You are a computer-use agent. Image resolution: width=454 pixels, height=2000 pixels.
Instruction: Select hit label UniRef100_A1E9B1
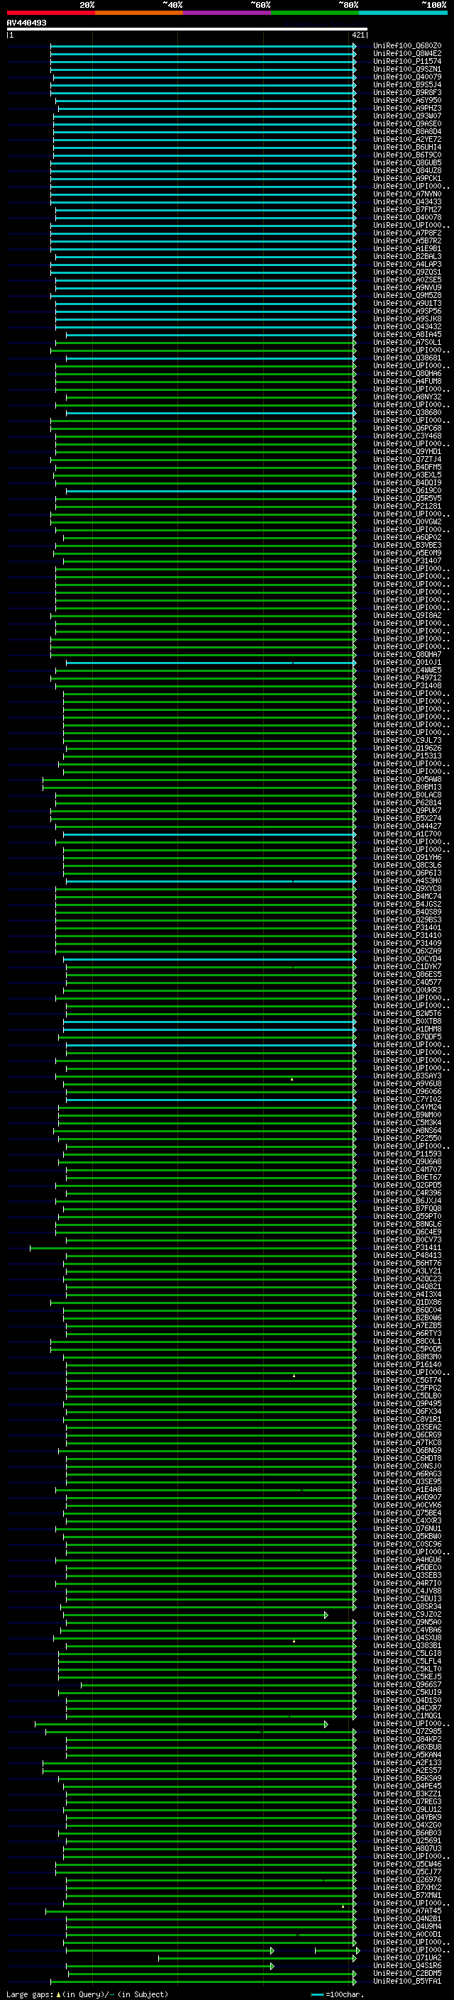click(407, 248)
